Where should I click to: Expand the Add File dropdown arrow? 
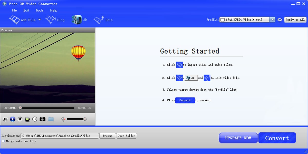tap(40, 19)
